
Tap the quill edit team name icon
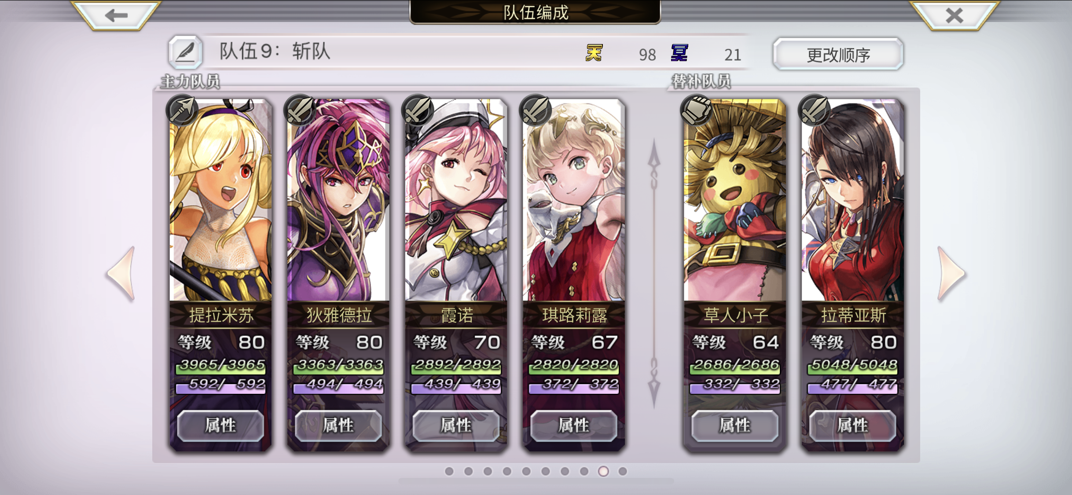click(185, 52)
